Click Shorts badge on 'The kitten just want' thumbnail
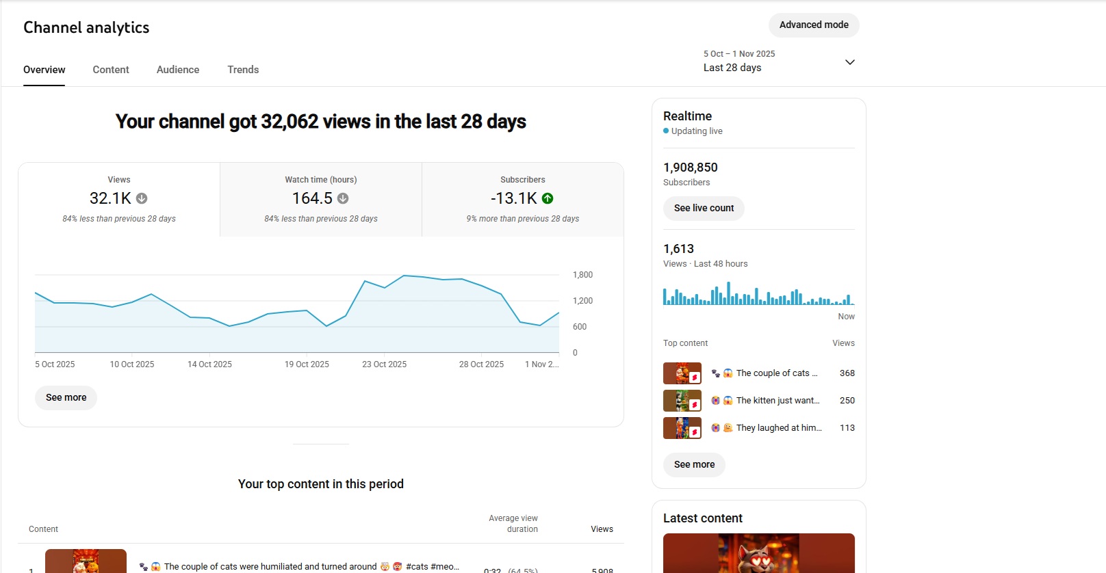Image resolution: width=1106 pixels, height=573 pixels. [x=694, y=405]
